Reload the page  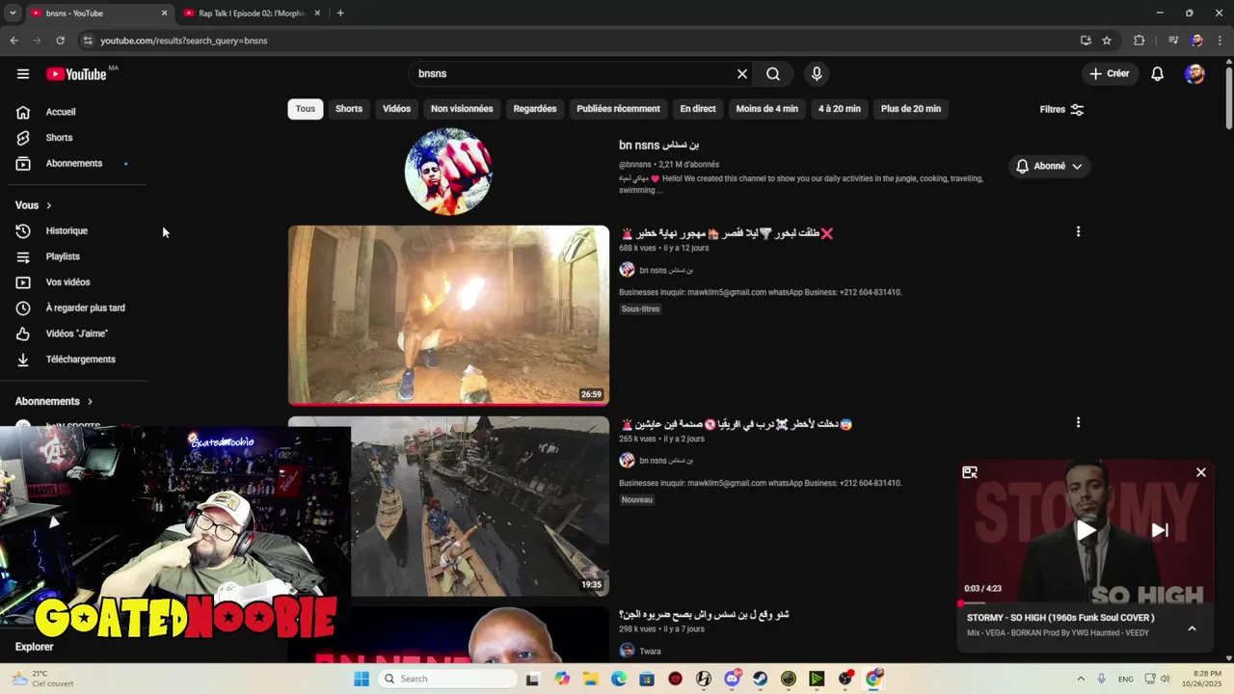pyautogui.click(x=61, y=40)
